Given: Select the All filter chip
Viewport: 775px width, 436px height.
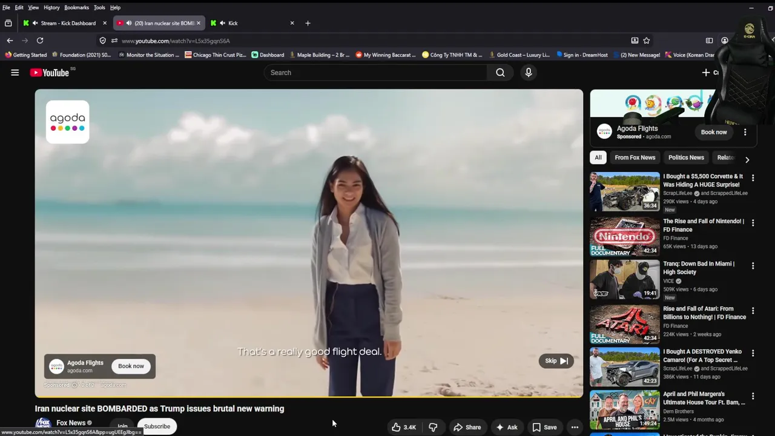Looking at the screenshot, I should [598, 157].
